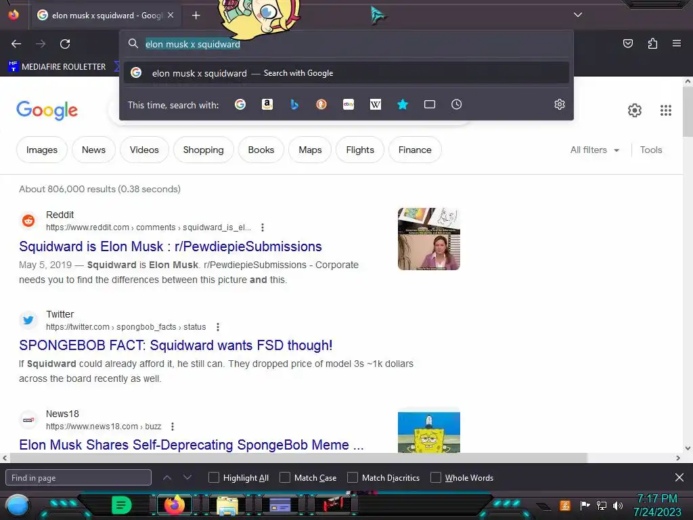Viewport: 693px width, 520px height.
Task: Click the volume speaker tray icon
Action: coord(618,505)
